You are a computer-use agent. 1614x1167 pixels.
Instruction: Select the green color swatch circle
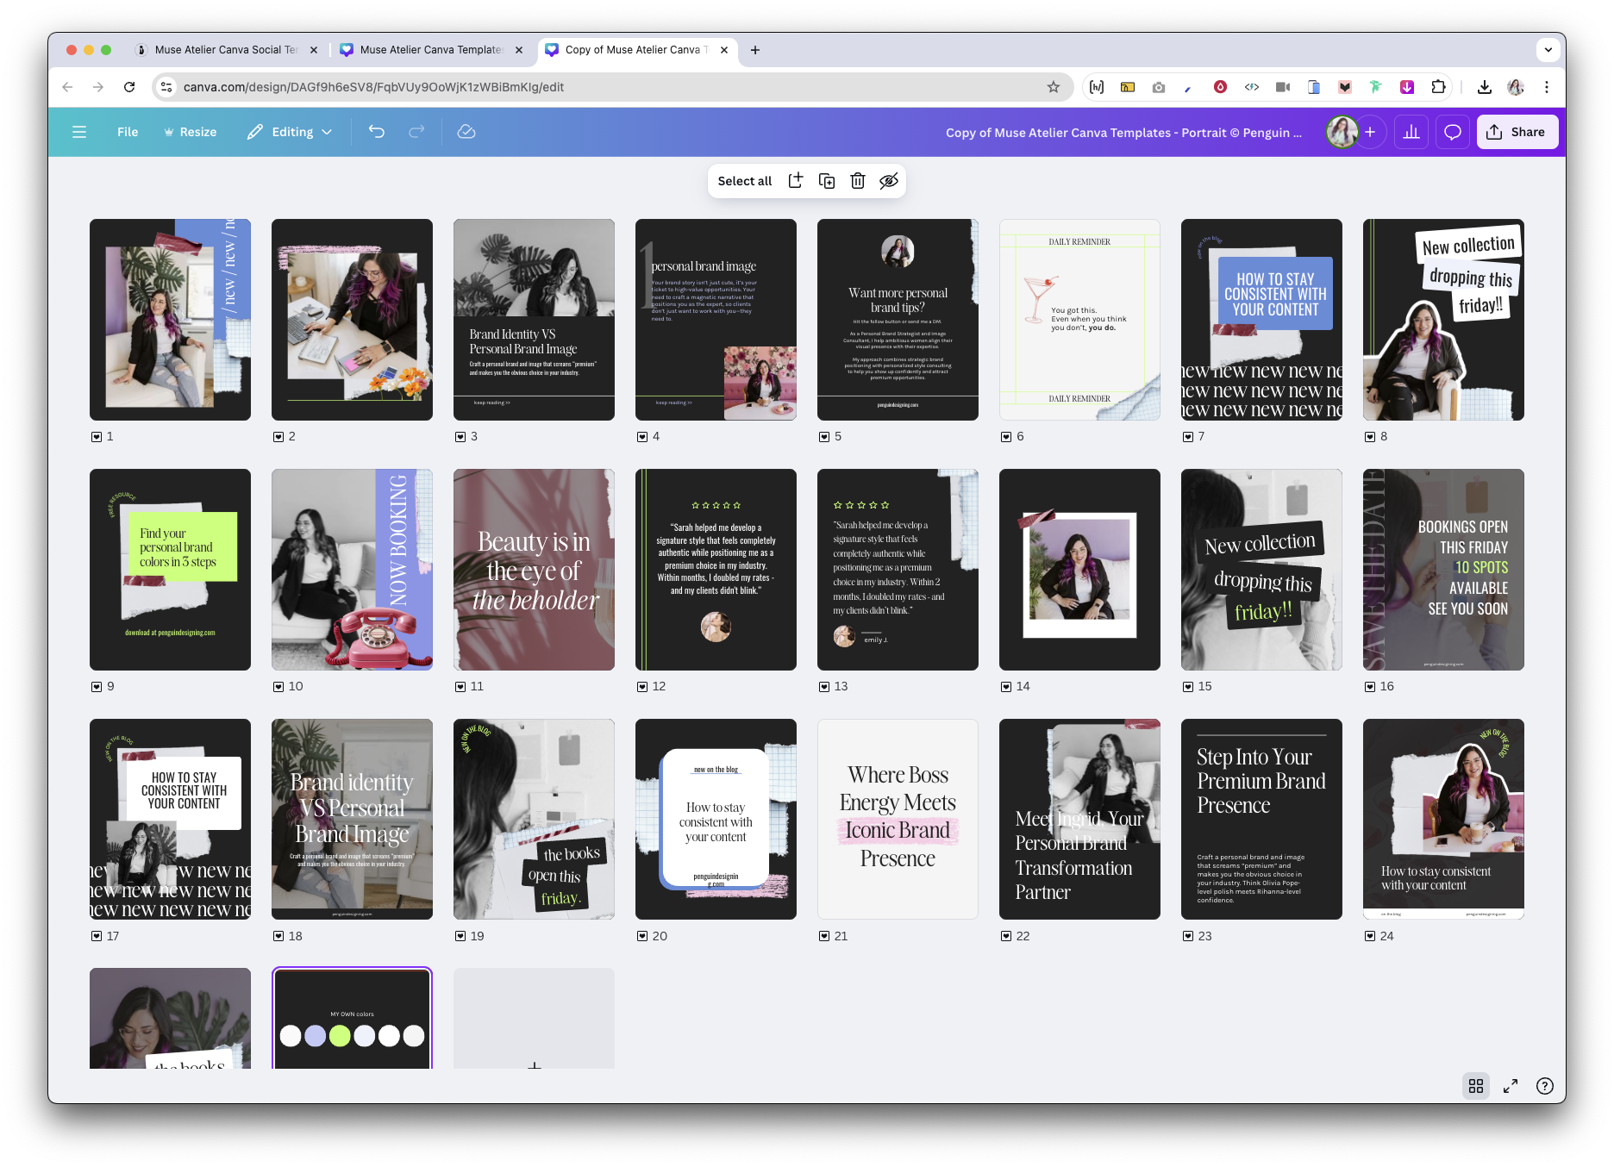(x=340, y=1036)
